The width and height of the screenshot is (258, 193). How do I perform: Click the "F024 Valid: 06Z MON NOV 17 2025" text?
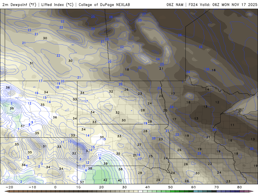pos(223,5)
